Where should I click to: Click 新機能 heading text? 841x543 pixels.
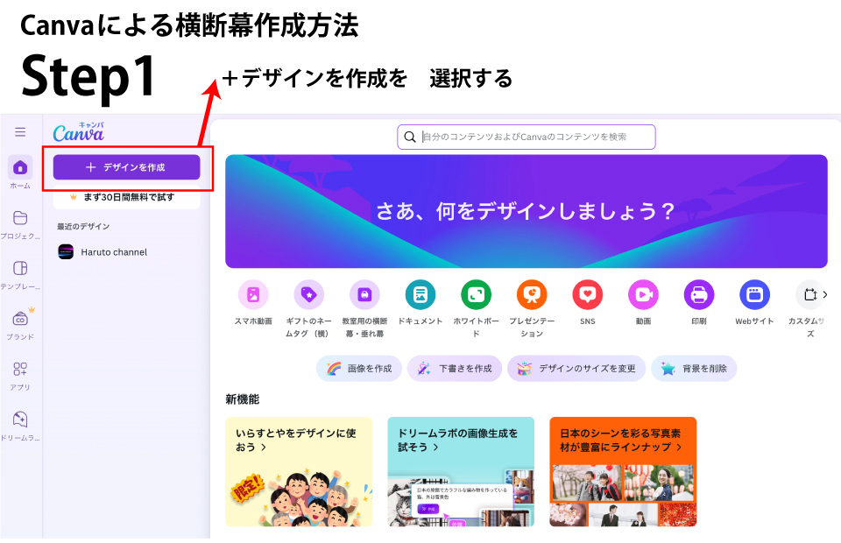point(243,399)
